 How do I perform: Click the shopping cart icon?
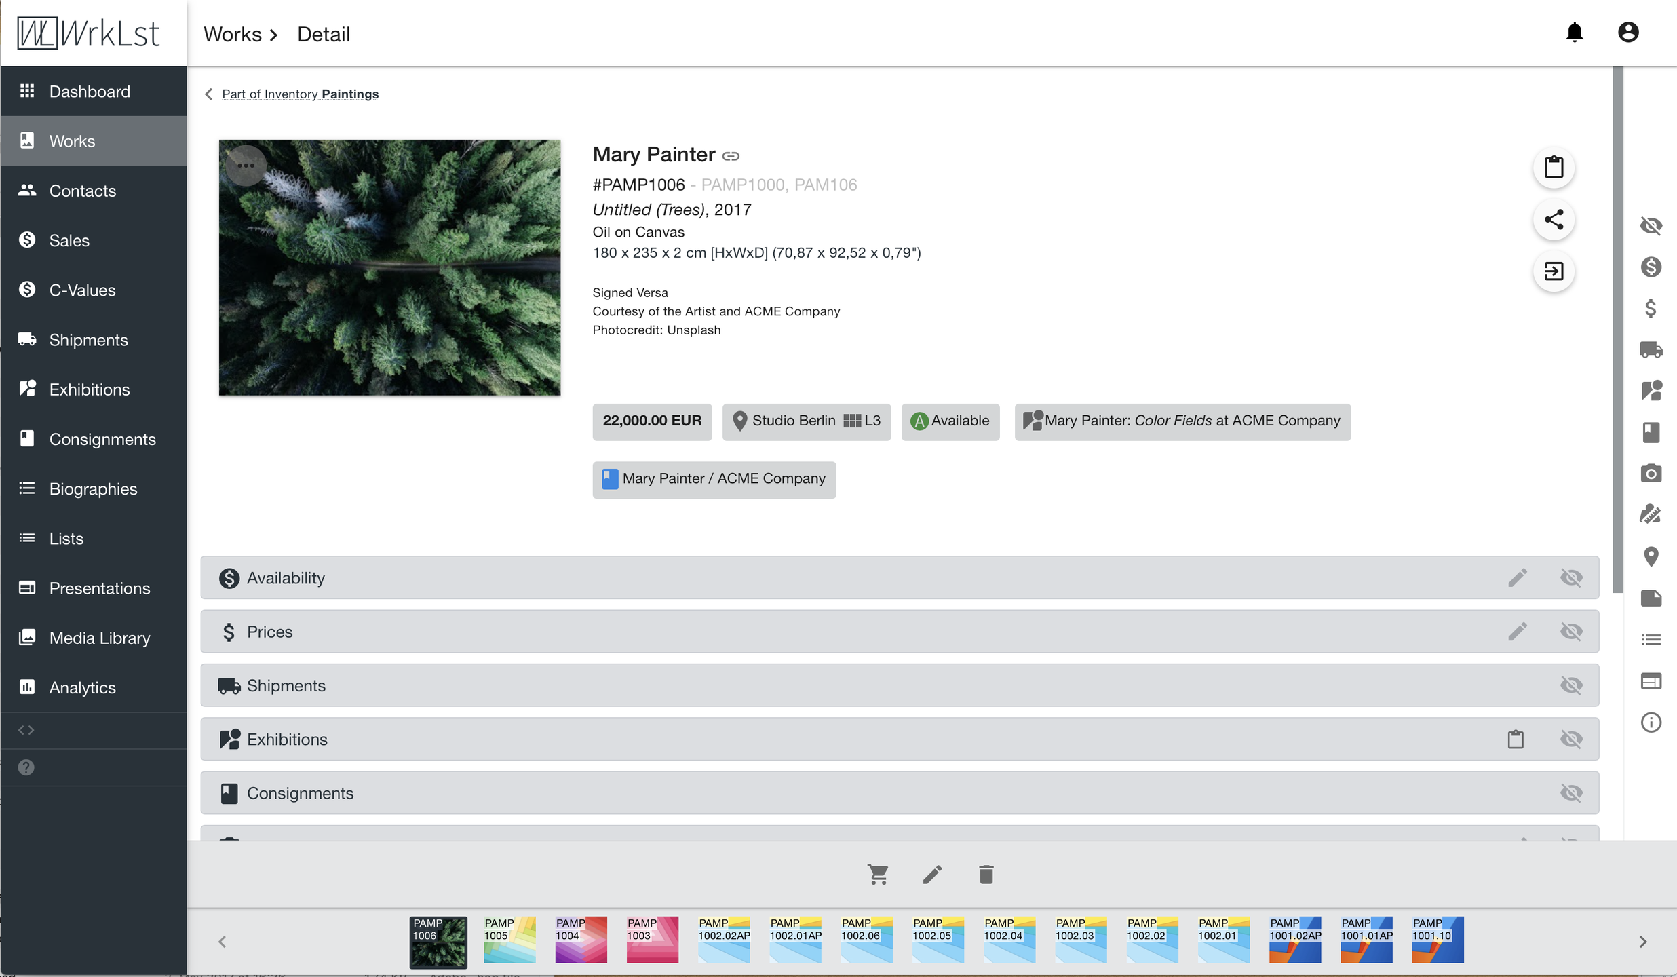point(878,875)
